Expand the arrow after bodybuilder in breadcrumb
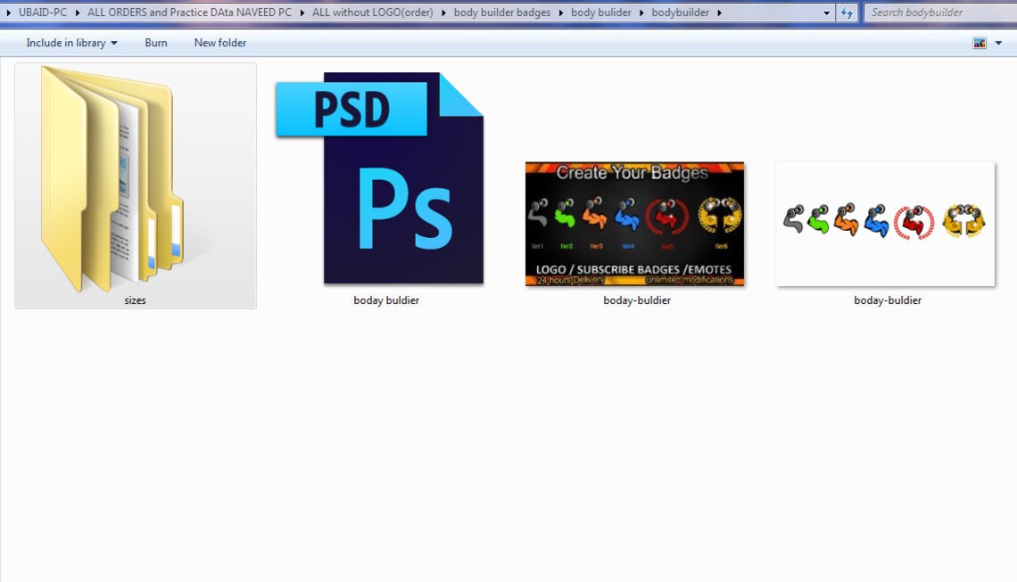The width and height of the screenshot is (1017, 582). coord(718,12)
